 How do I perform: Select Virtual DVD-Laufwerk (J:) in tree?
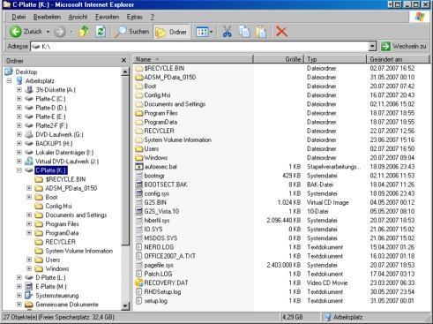(67, 162)
